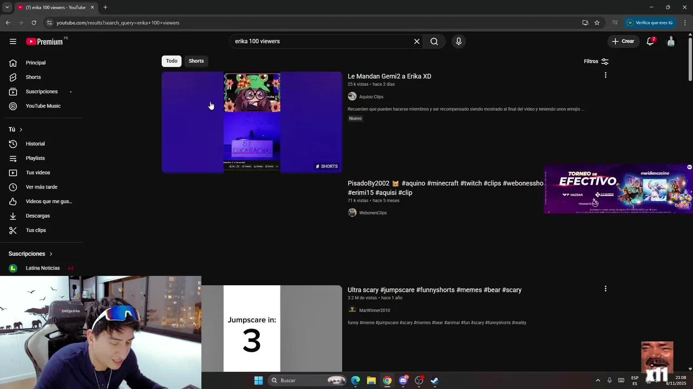Open the Chrome three-dot menu

(685, 23)
